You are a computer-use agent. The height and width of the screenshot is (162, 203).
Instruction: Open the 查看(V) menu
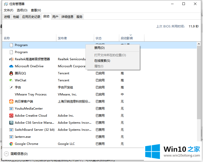(x=36, y=10)
